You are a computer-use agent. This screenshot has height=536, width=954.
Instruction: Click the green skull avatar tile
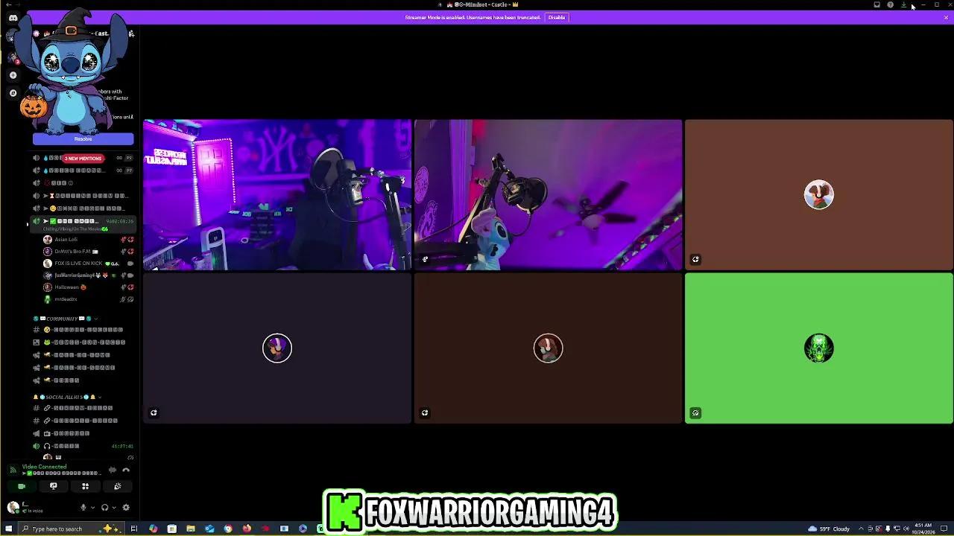click(819, 348)
